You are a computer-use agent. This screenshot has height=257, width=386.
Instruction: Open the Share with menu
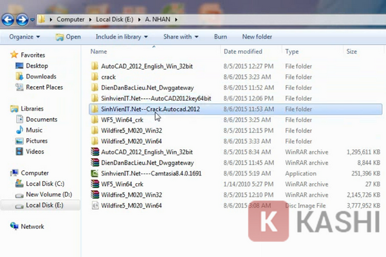click(x=181, y=37)
